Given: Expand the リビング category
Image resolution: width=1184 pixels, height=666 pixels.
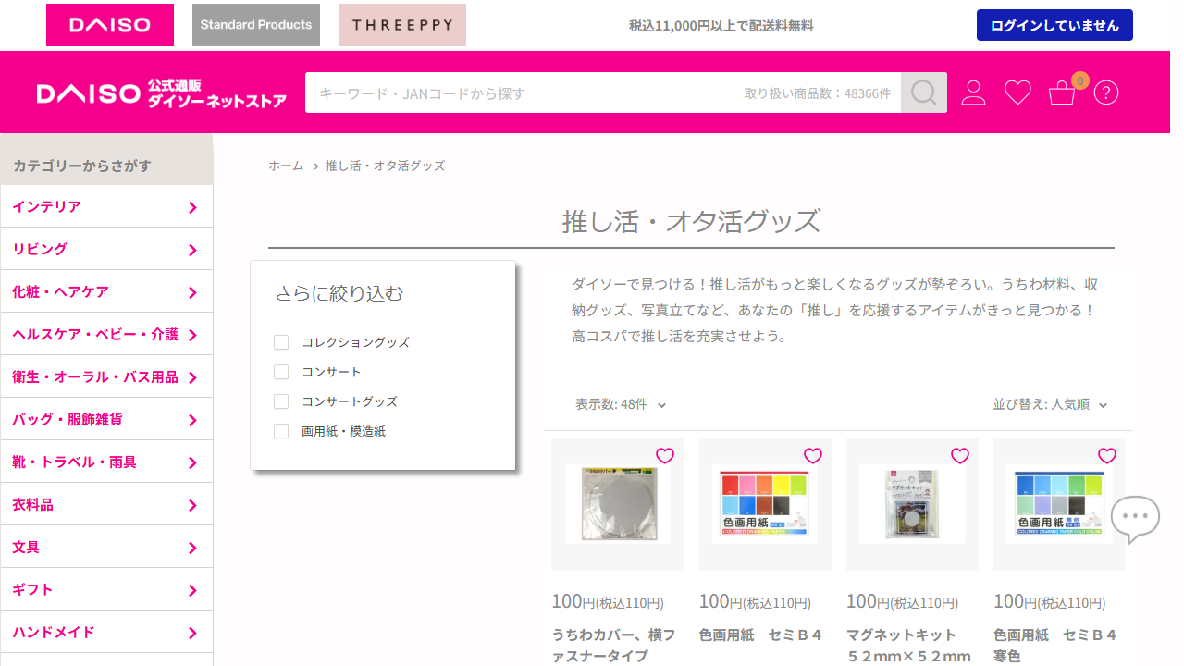Looking at the screenshot, I should pos(106,249).
